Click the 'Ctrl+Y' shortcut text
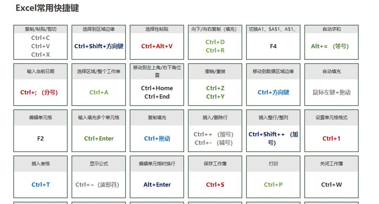 [x=215, y=96]
